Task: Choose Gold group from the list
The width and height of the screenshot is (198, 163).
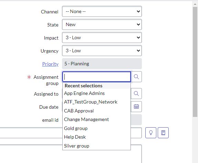Action: click(97, 128)
